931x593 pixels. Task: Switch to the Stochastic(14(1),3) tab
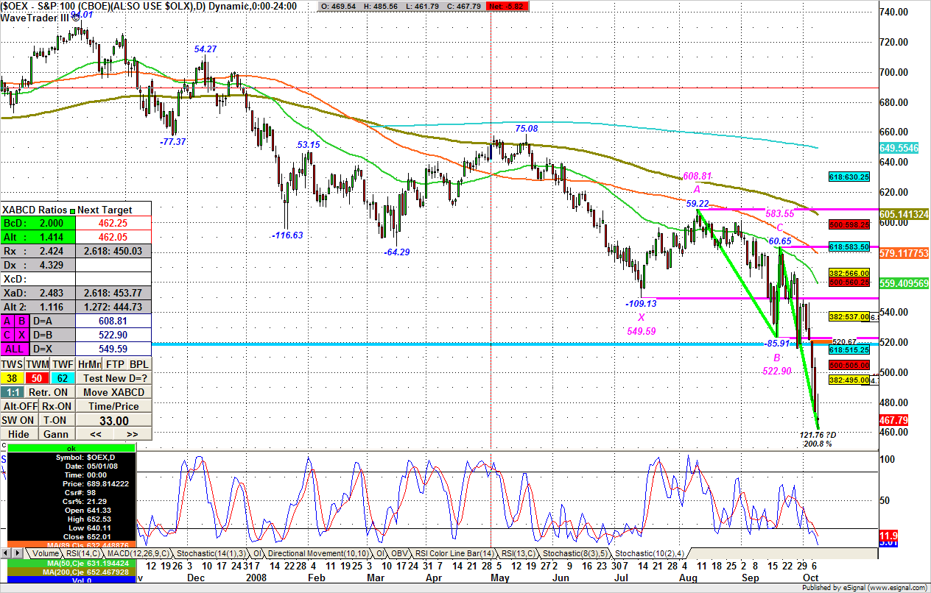(x=211, y=553)
